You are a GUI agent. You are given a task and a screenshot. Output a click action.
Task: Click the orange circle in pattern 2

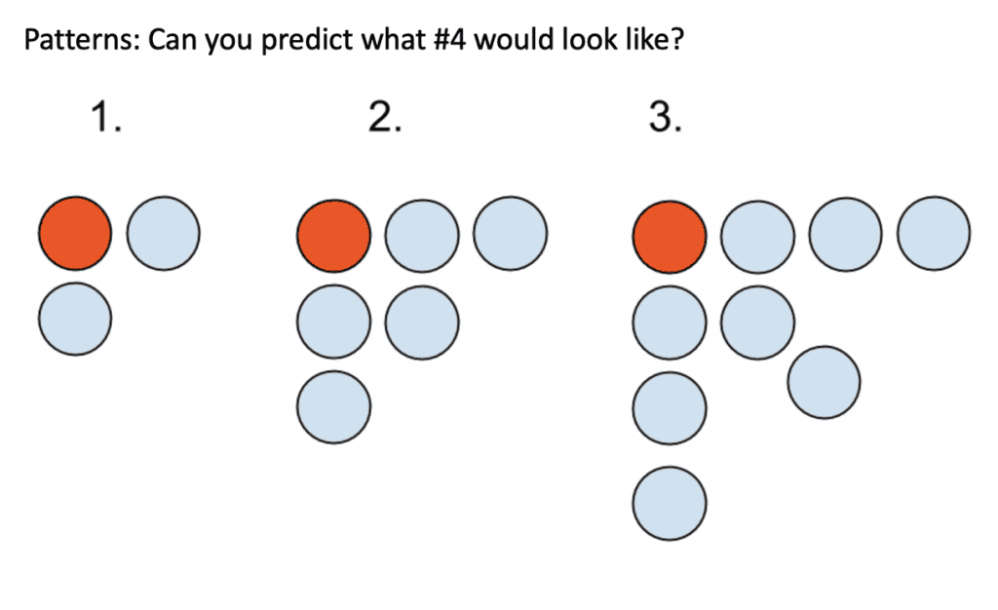tap(333, 236)
